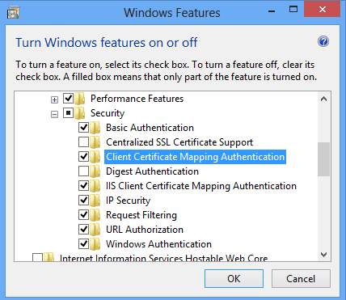Collapse the Security tree node
The image size is (346, 300).
[x=54, y=115]
